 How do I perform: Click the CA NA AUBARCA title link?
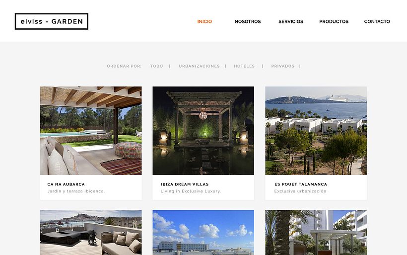[x=66, y=184]
